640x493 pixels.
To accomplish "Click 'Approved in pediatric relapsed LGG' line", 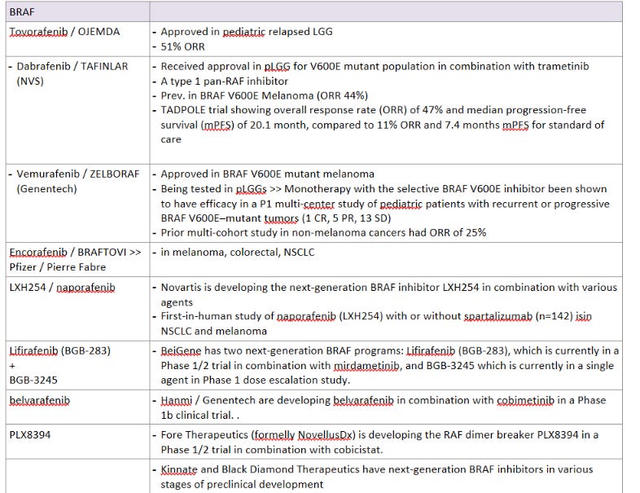I will 247,32.
